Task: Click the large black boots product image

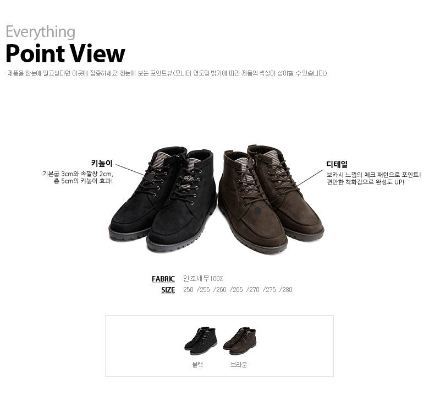Action: pyautogui.click(x=163, y=199)
